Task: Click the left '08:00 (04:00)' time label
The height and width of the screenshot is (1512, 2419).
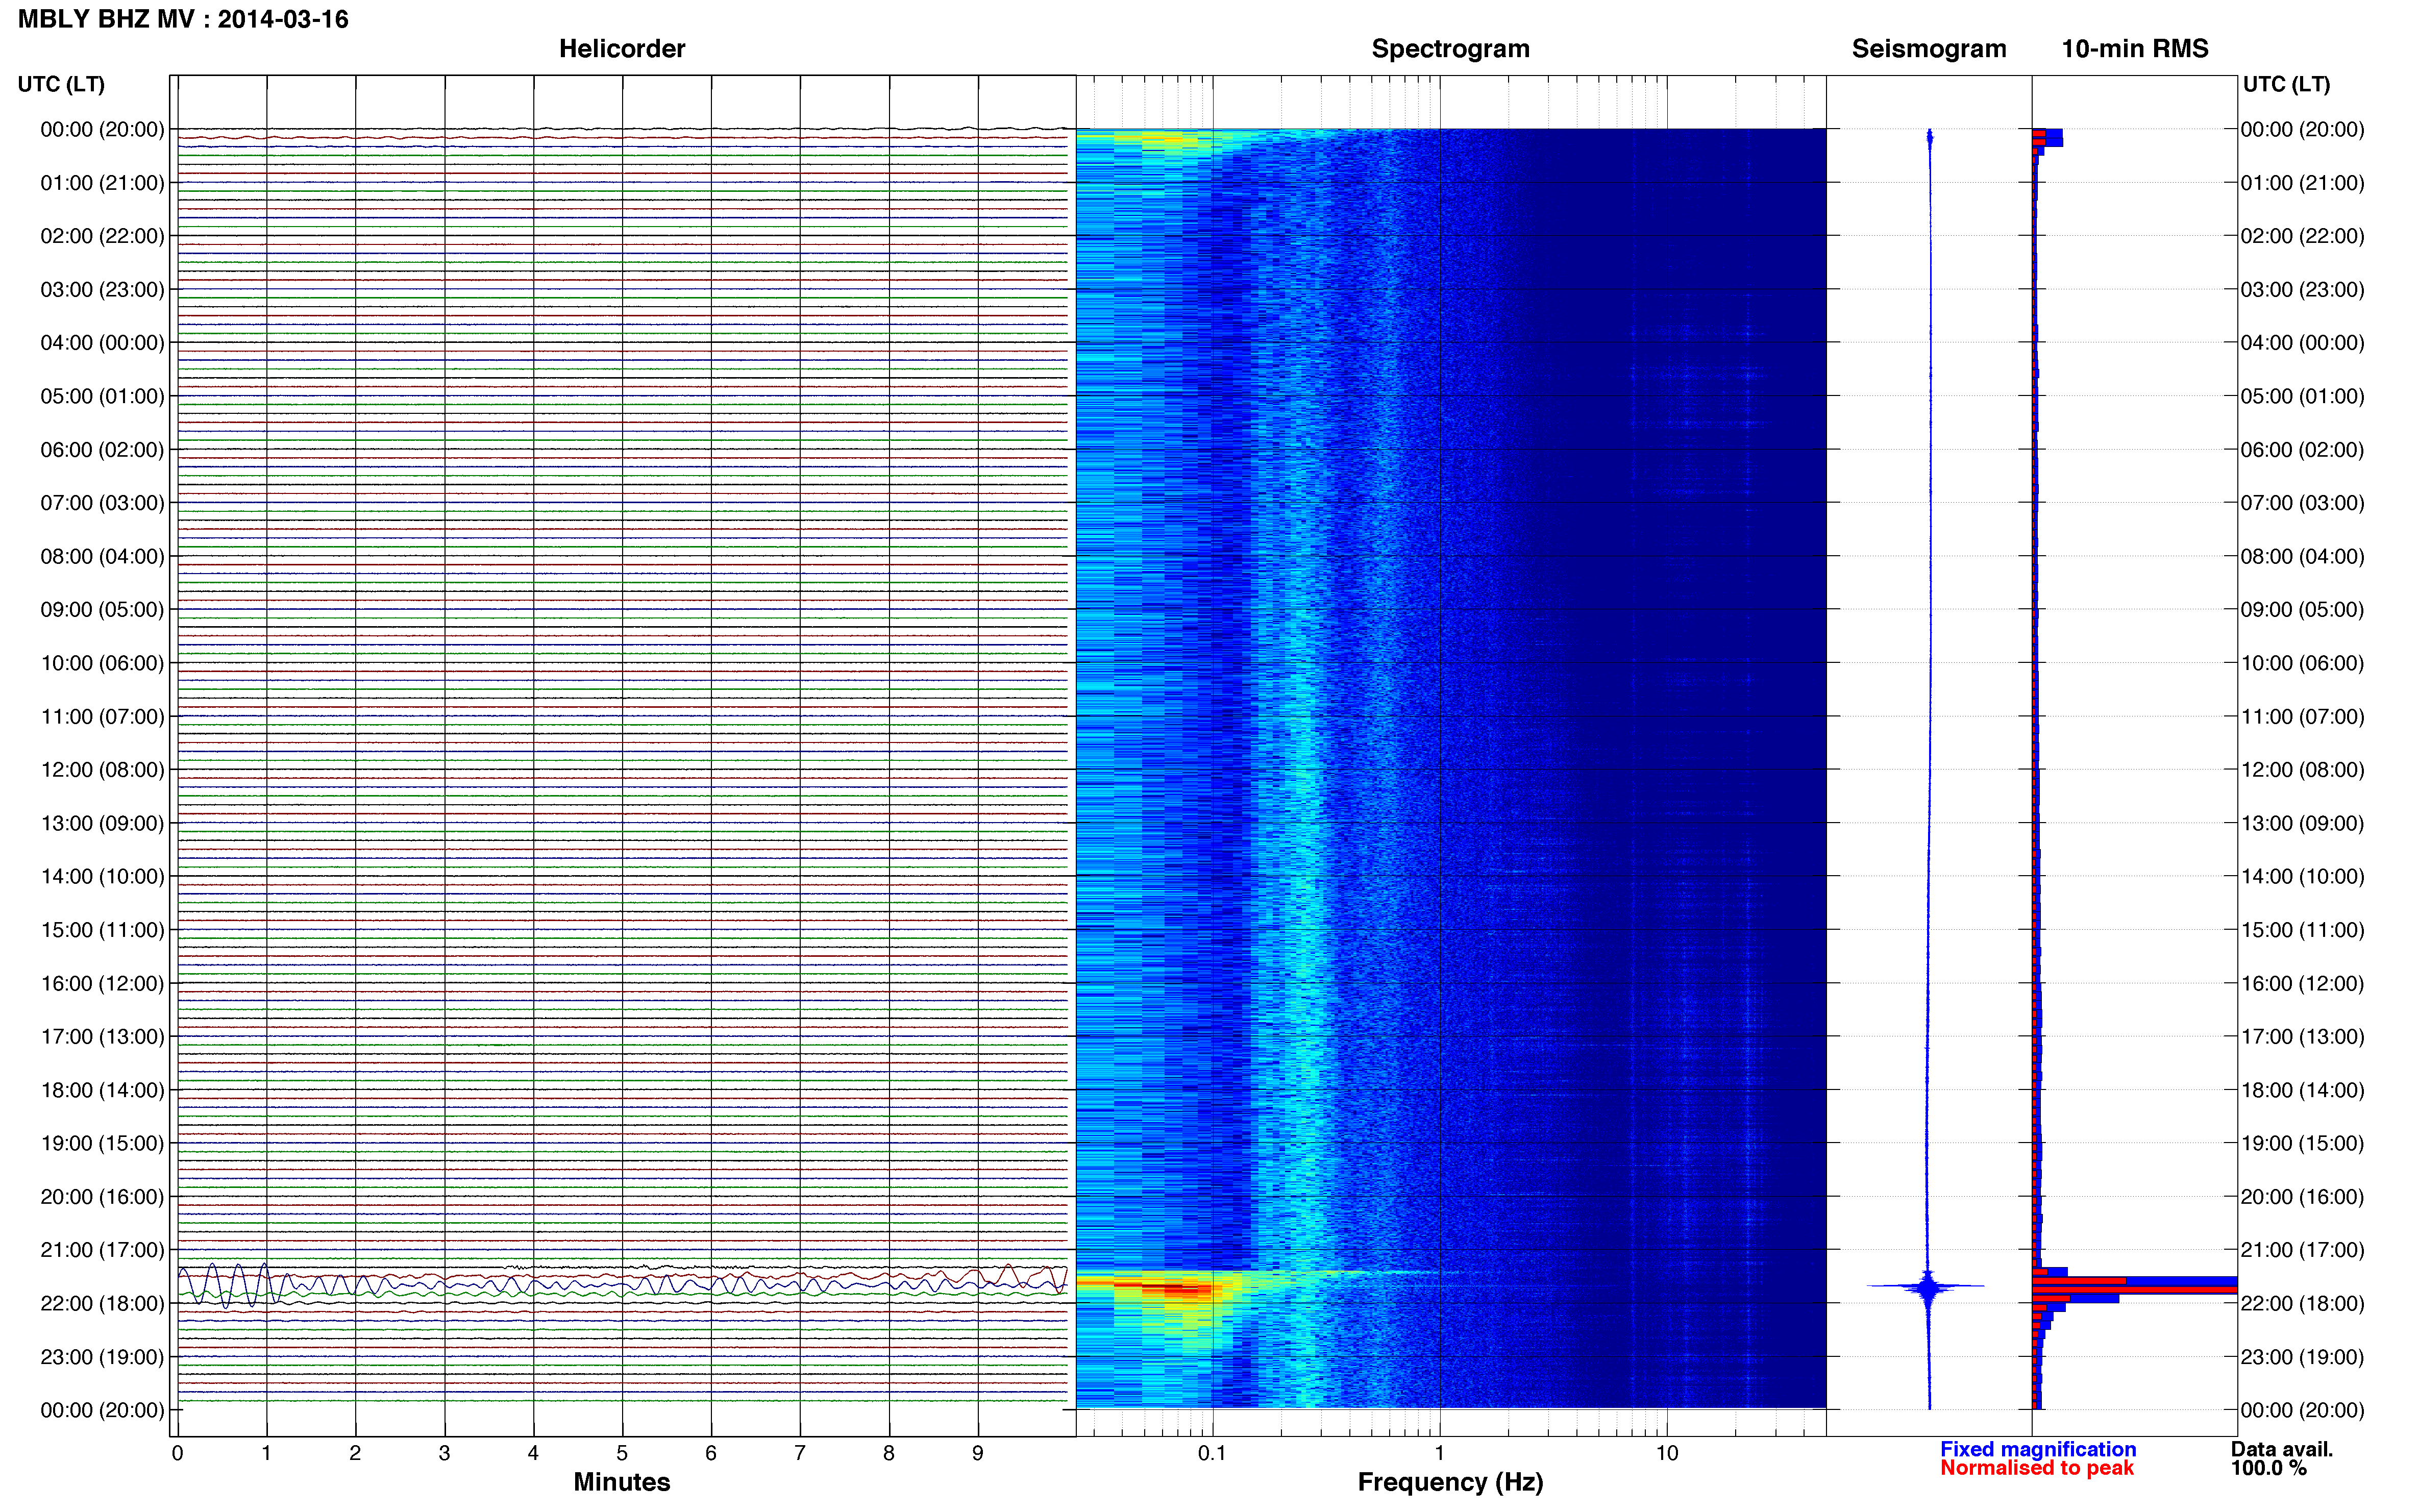Action: [x=102, y=556]
